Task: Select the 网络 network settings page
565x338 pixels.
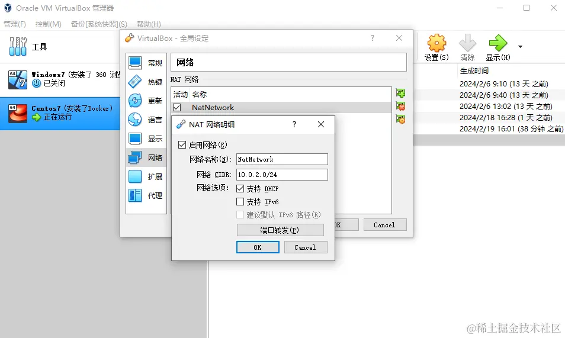Action: point(146,157)
